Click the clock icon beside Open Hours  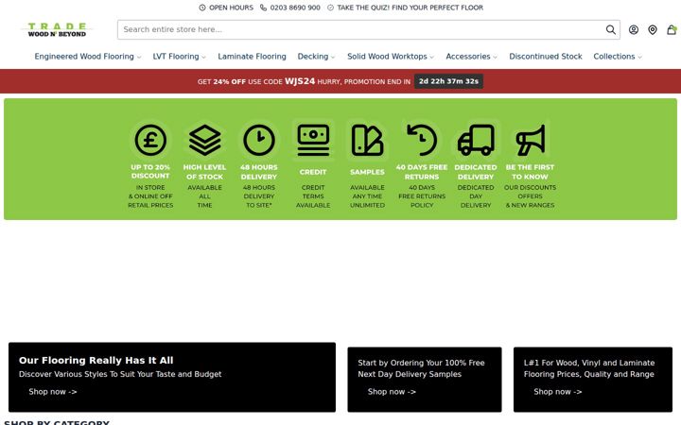202,8
